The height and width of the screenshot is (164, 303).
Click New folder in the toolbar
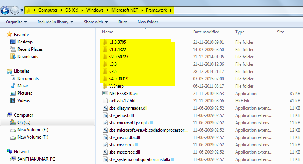[x=148, y=22]
